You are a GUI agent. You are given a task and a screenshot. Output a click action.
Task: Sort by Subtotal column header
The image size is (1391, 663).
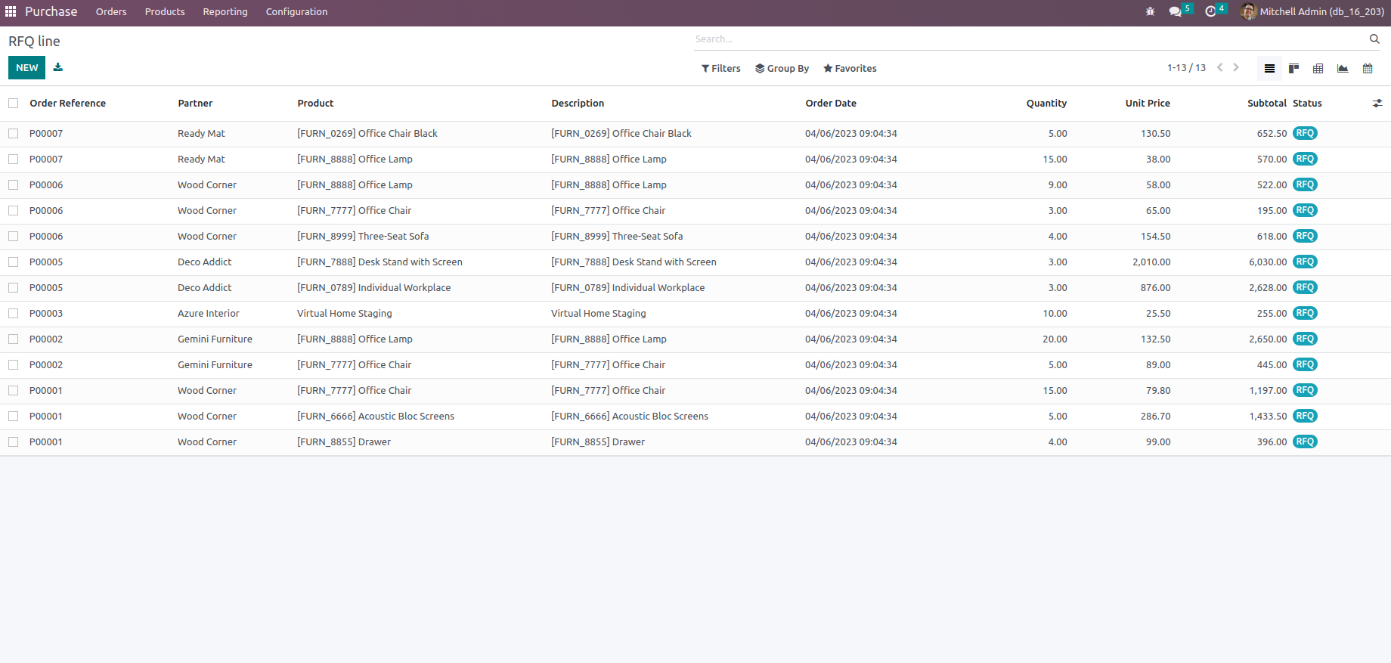click(1267, 104)
